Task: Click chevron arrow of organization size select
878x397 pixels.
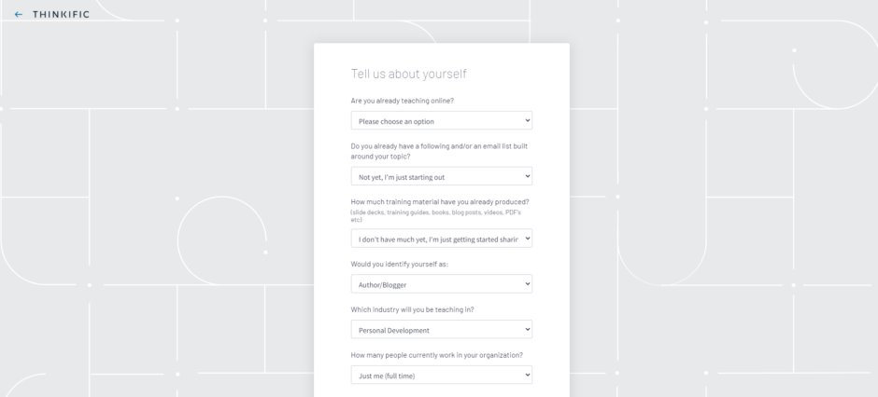Action: [x=527, y=376]
